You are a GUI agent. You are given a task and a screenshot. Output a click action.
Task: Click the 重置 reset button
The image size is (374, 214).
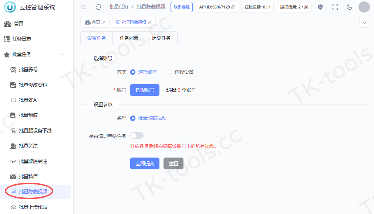pos(173,163)
